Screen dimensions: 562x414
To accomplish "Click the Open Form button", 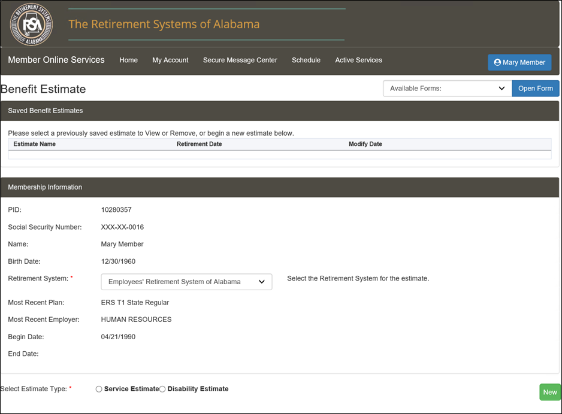I will [536, 89].
